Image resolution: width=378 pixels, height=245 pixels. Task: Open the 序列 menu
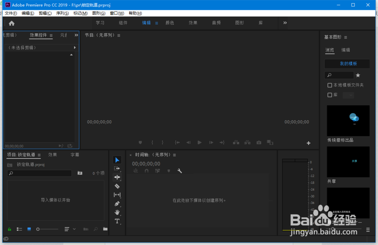coord(62,13)
